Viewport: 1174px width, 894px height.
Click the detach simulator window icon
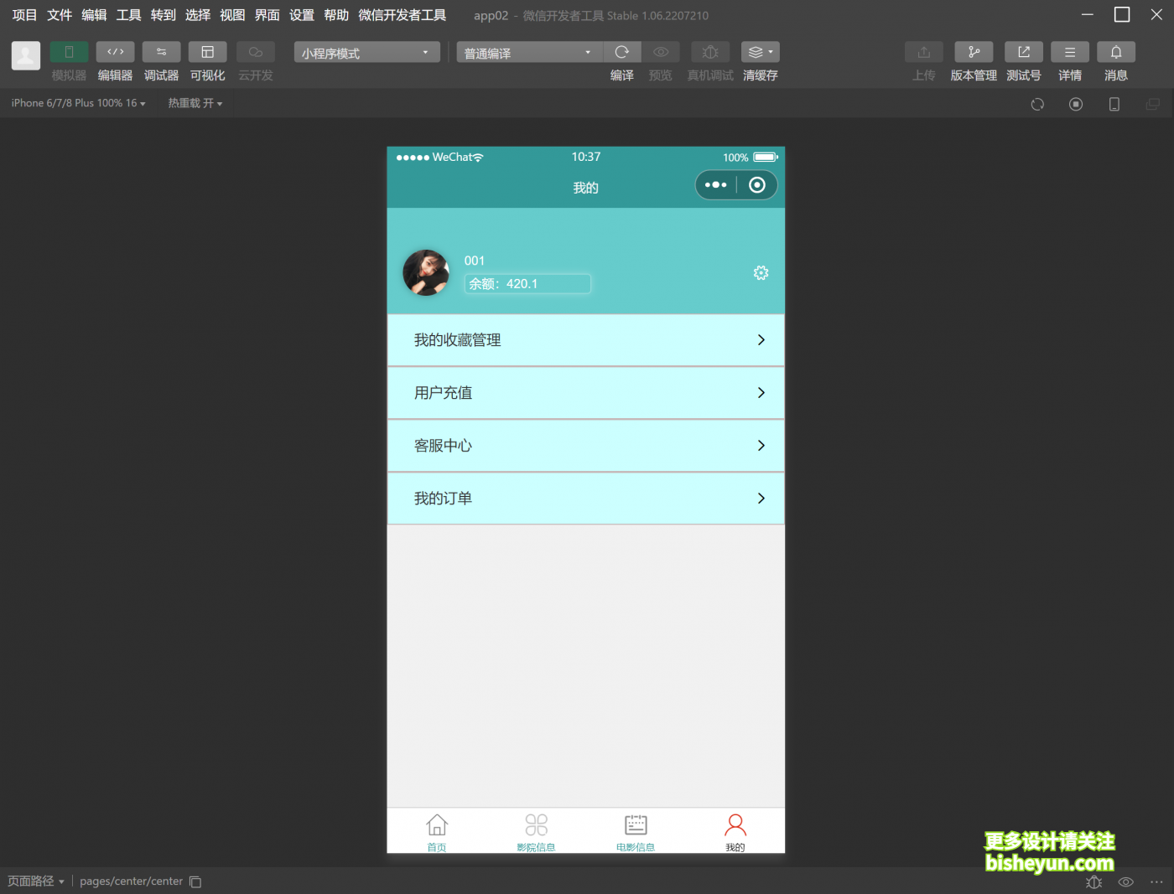coord(1153,104)
